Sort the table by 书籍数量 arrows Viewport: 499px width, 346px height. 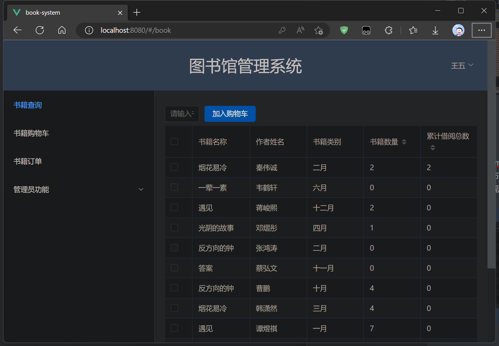404,142
